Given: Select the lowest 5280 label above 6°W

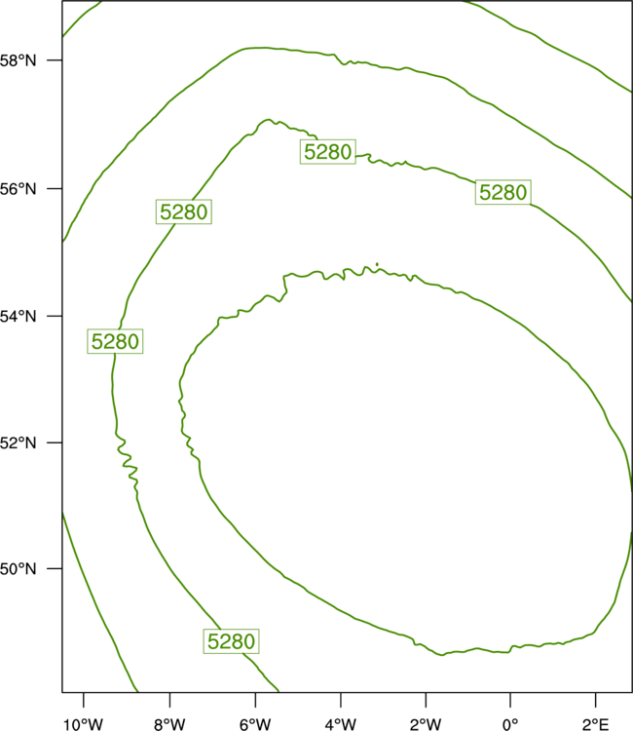Looking at the screenshot, I should click(x=231, y=641).
